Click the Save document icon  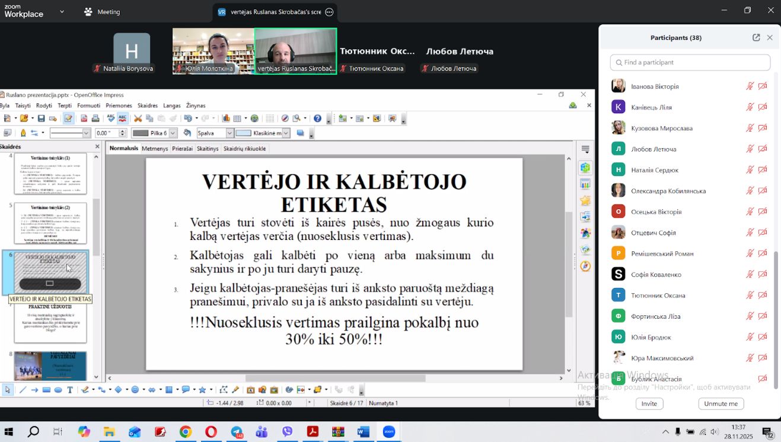[41, 118]
